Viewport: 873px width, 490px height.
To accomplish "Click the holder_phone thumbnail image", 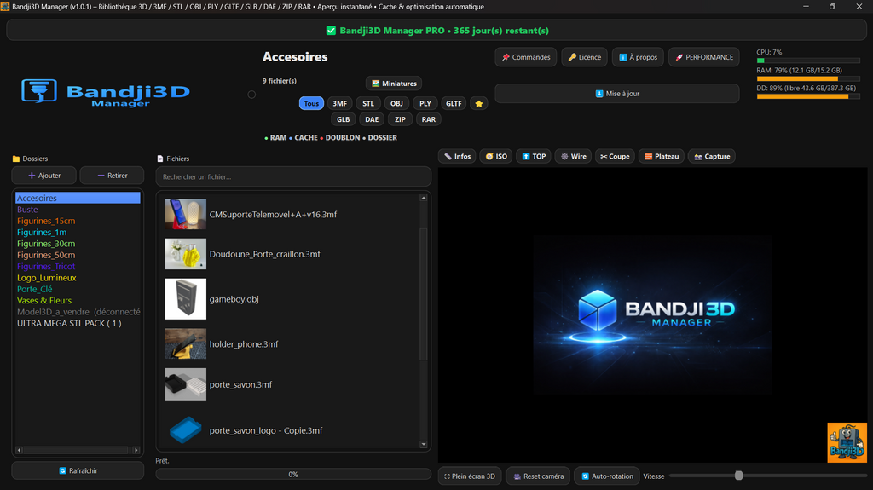I will [185, 344].
